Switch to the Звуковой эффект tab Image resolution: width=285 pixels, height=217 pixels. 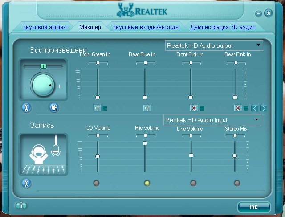(x=45, y=27)
